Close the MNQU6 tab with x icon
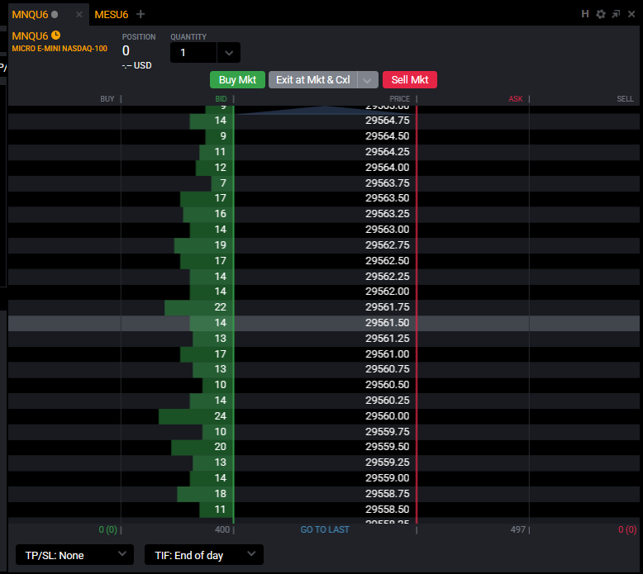Screen dimensions: 643x574 point(79,15)
